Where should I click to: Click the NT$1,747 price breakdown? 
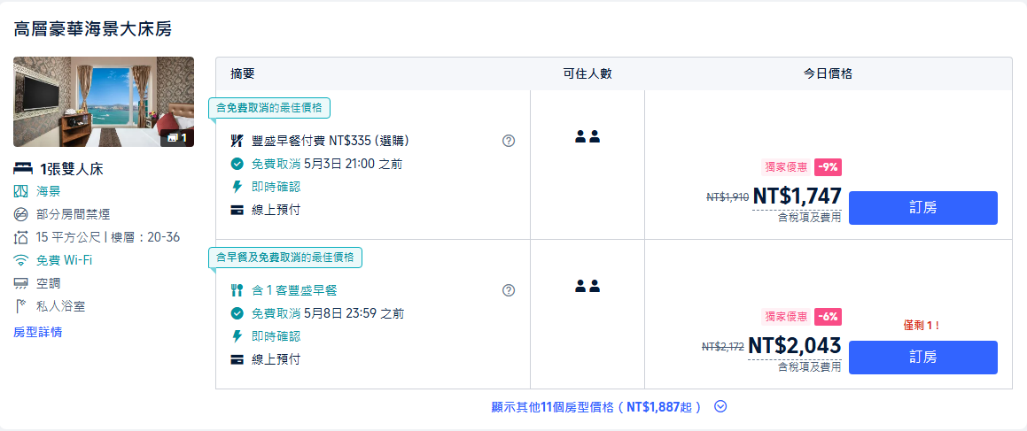(797, 196)
